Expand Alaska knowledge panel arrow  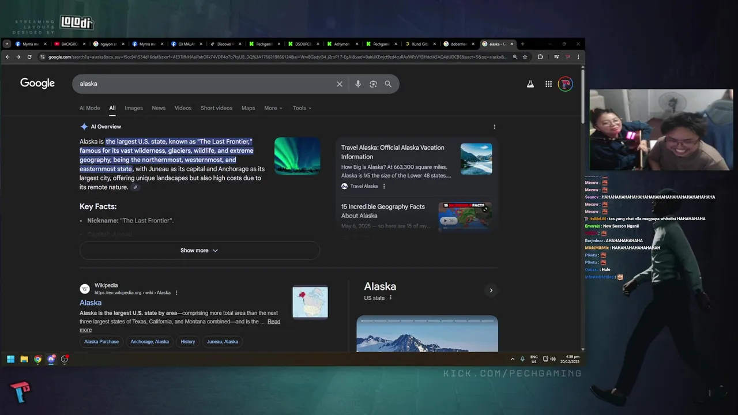[491, 290]
